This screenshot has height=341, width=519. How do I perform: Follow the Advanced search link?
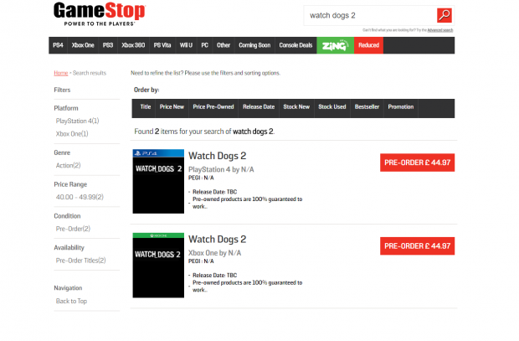(439, 30)
